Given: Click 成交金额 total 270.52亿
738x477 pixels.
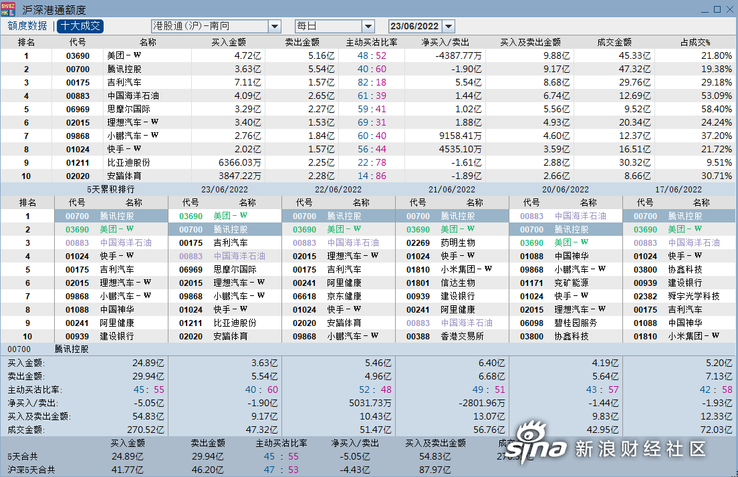Looking at the screenshot, I should (146, 430).
